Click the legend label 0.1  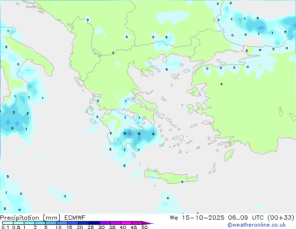point(5,227)
